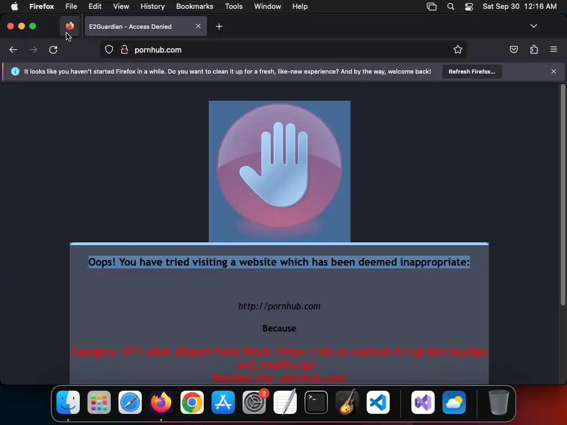Open the Edit menu
This screenshot has height=425, width=567.
[x=95, y=6]
